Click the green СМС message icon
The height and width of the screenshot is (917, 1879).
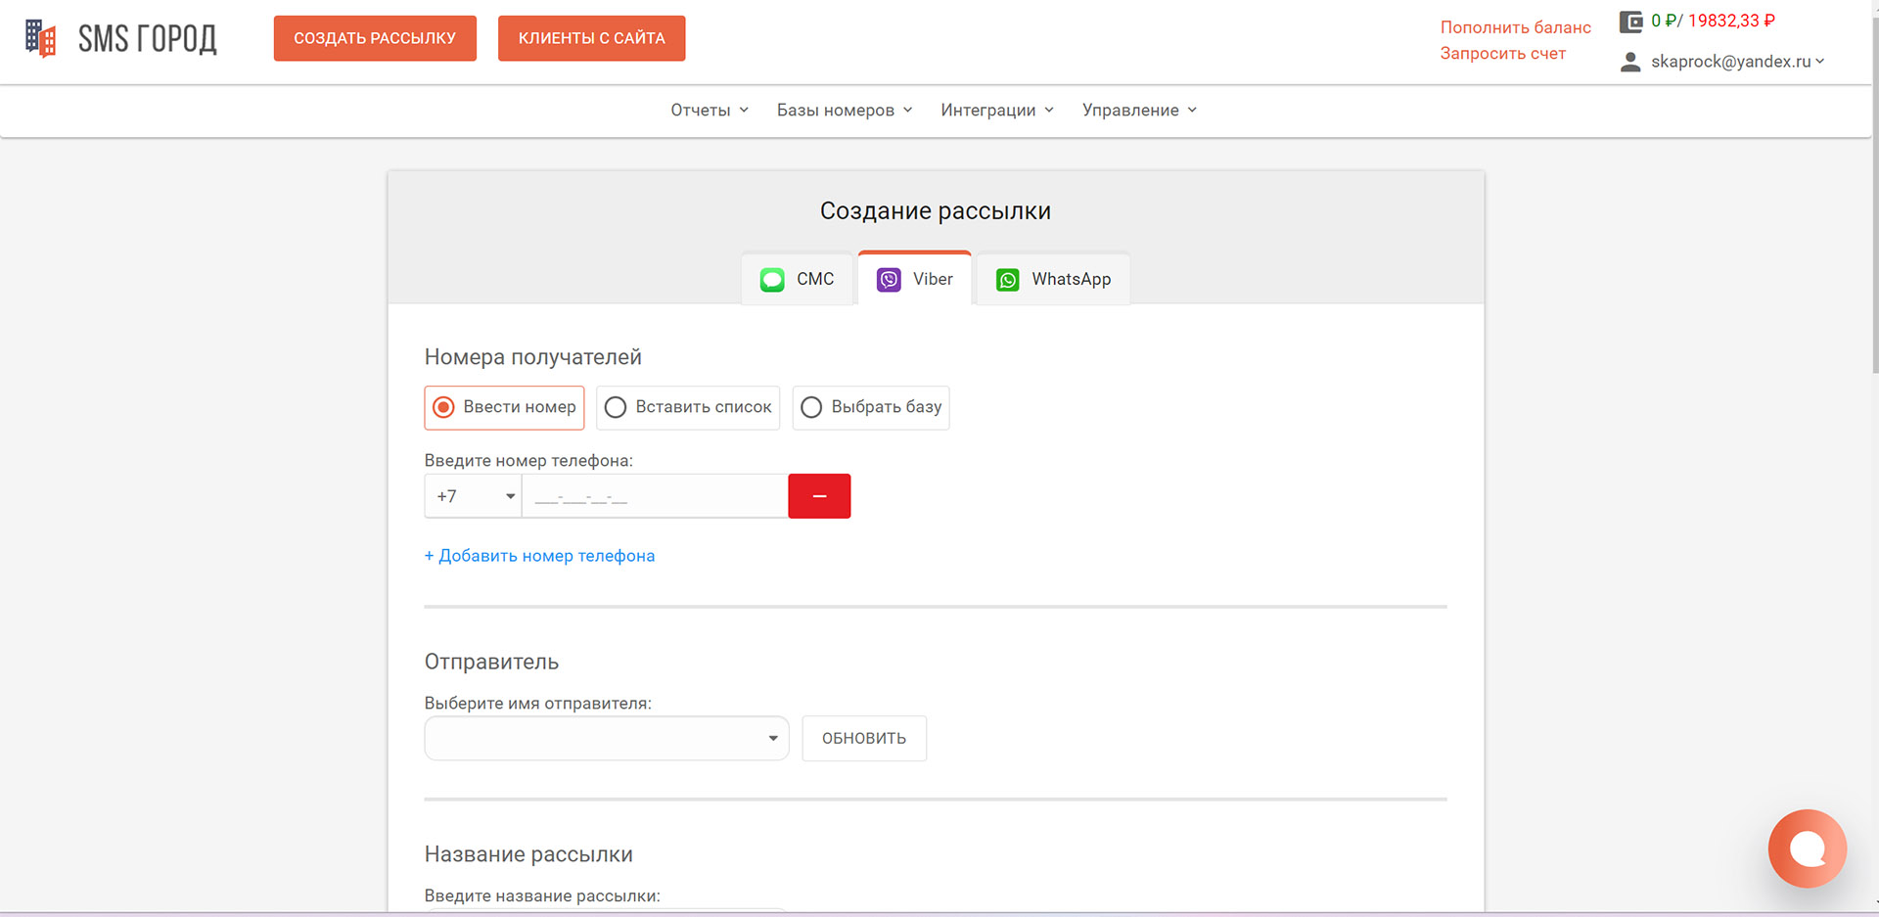point(772,280)
